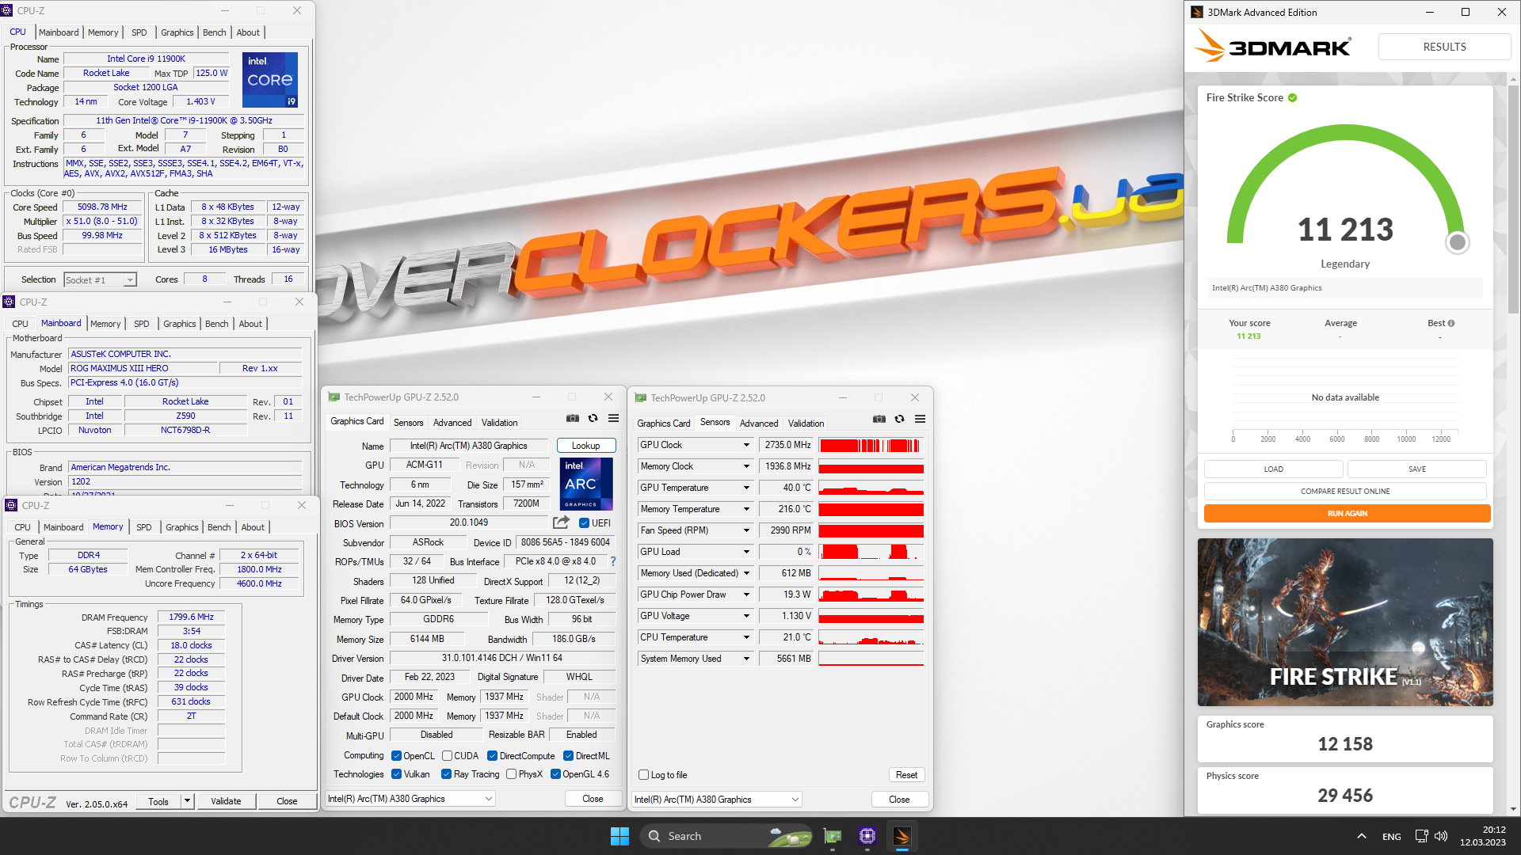Open the SPD tab in the top CPU-Z window
The height and width of the screenshot is (855, 1521).
pyautogui.click(x=139, y=32)
